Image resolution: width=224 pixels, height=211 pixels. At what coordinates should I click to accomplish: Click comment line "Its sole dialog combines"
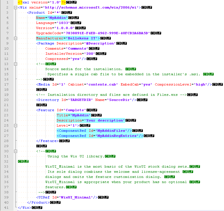pyautogui.click(x=114, y=172)
